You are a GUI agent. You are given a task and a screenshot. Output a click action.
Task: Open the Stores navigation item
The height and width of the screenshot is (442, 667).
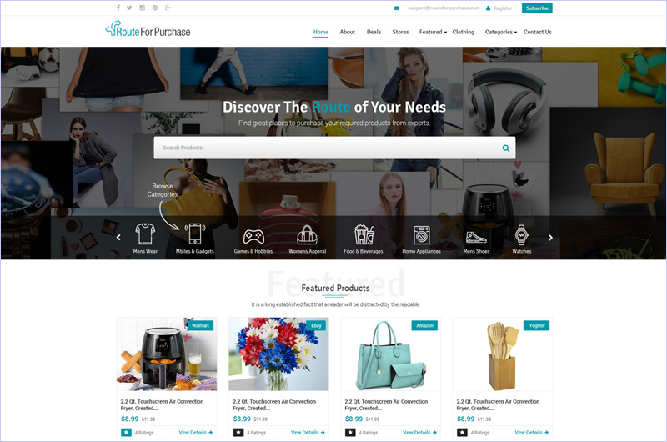pyautogui.click(x=400, y=32)
